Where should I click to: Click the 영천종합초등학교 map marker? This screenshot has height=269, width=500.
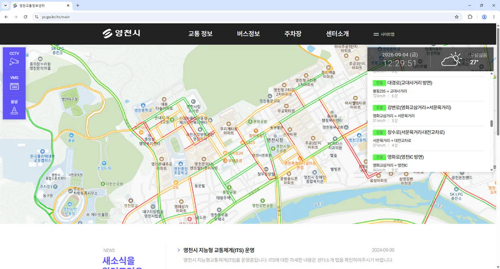181,168
